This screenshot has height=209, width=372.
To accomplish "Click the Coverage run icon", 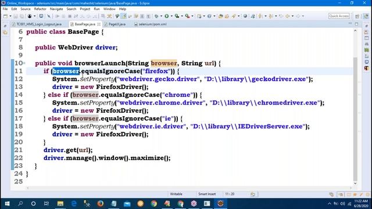I will (177, 16).
